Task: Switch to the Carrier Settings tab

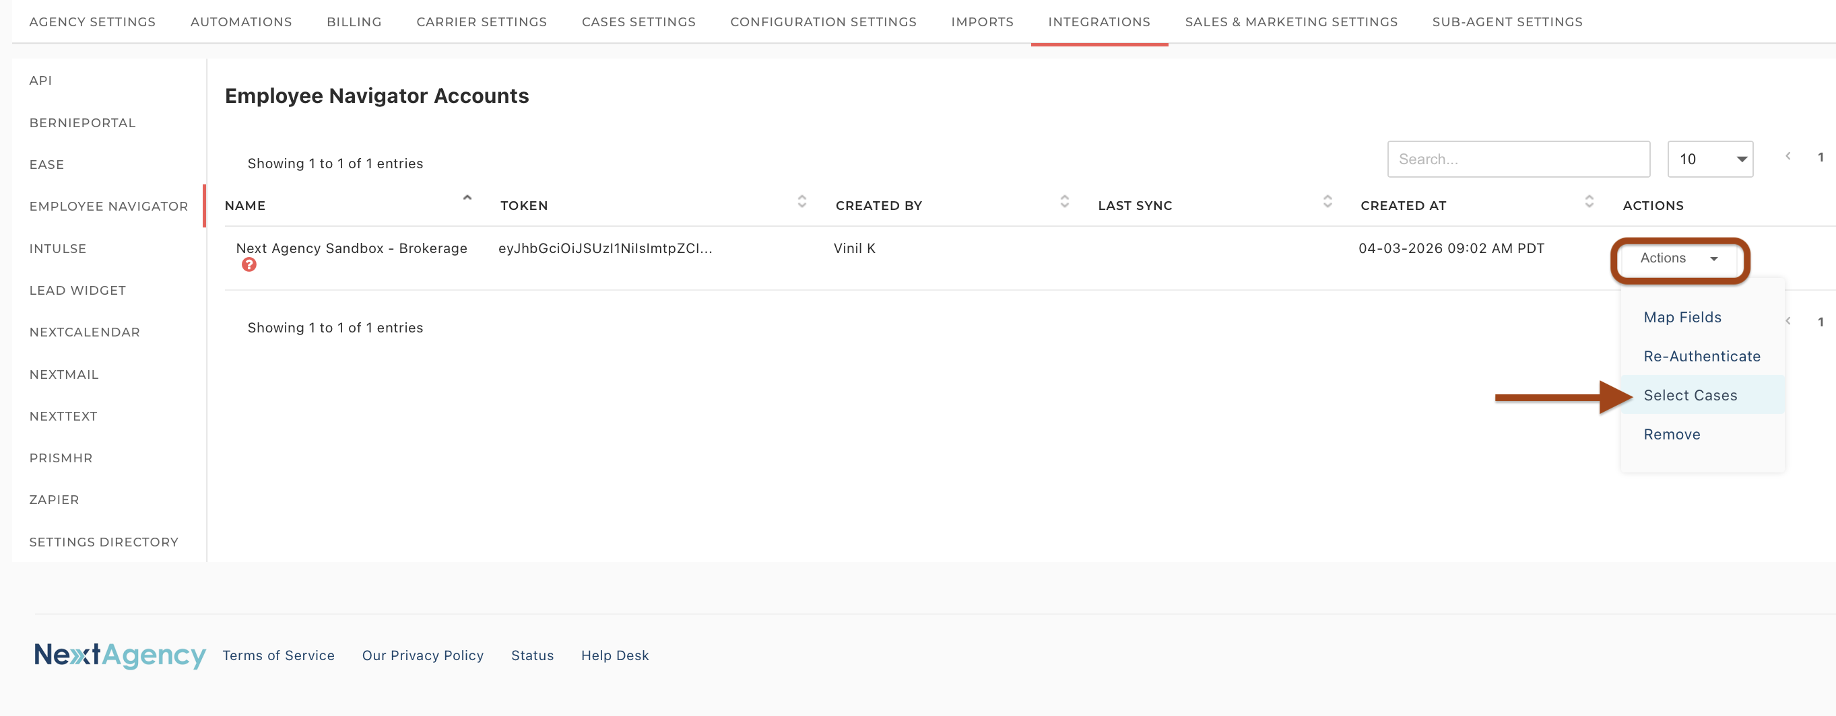Action: pyautogui.click(x=481, y=22)
